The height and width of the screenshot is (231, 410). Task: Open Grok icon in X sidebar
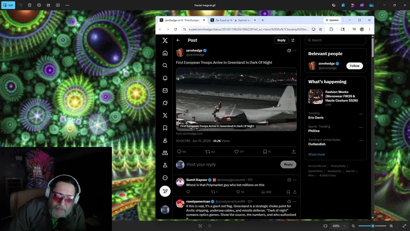(x=165, y=103)
